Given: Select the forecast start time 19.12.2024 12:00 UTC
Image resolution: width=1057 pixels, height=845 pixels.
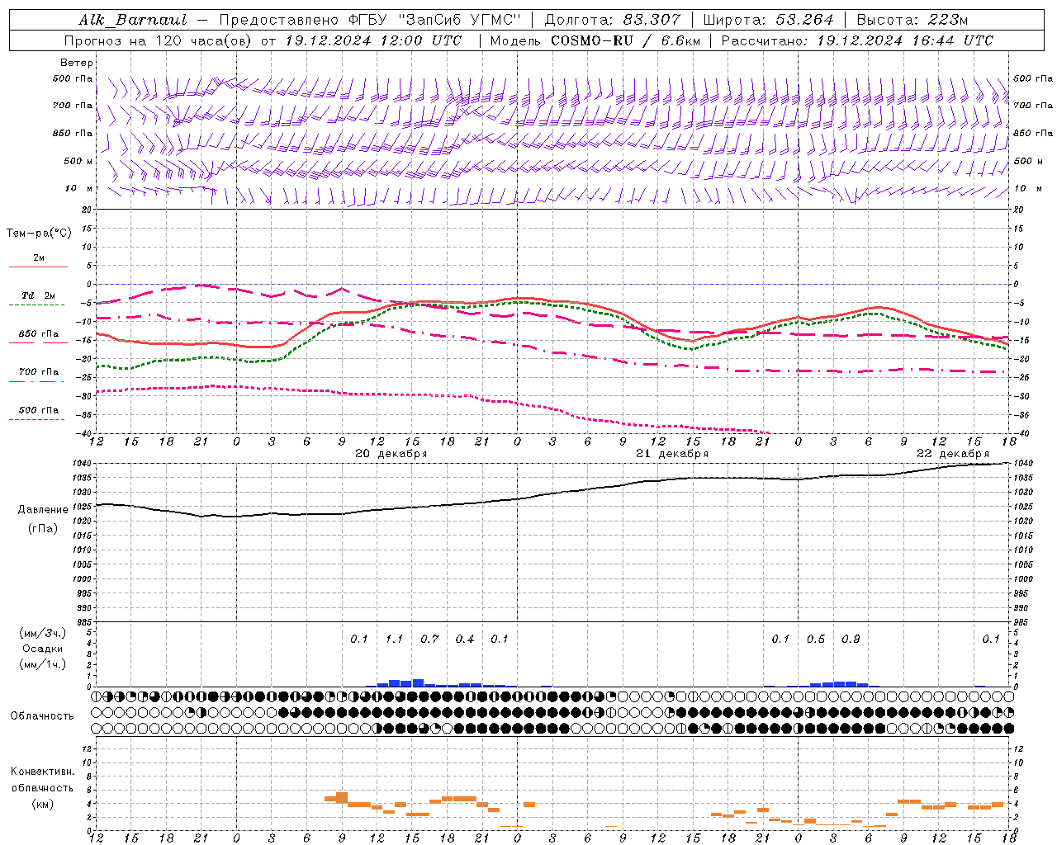Looking at the screenshot, I should click(x=373, y=40).
